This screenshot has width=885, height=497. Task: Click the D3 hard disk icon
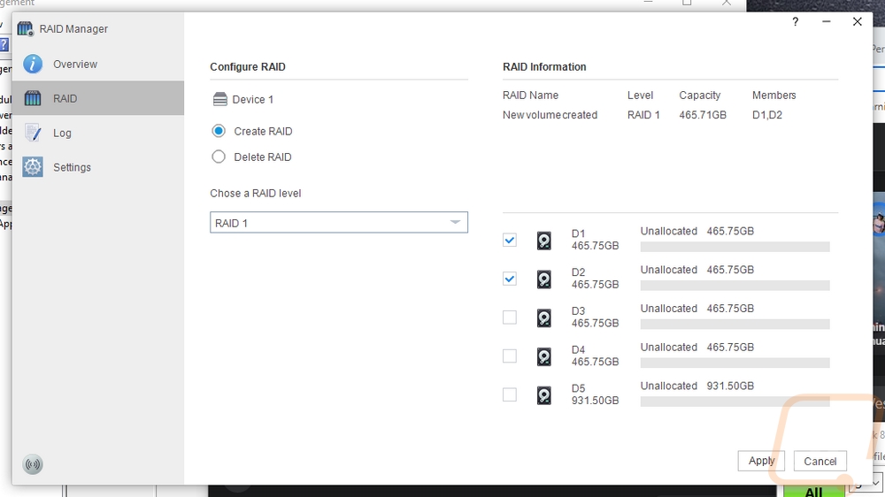[x=543, y=317]
